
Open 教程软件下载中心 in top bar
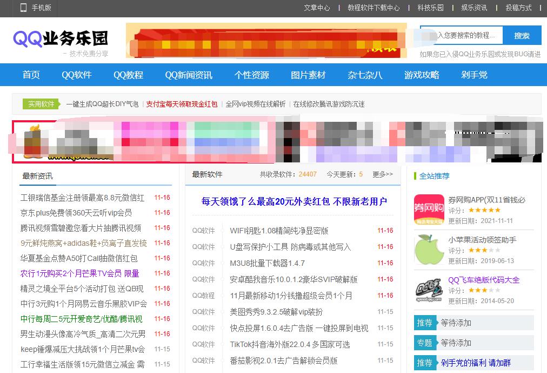(x=373, y=8)
